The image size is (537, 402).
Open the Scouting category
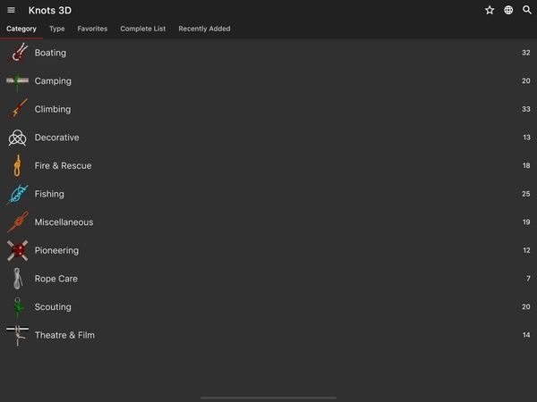268,307
